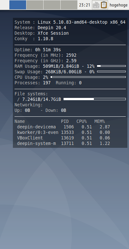129x249 pixels.
Task: Select the frequency value 2.59
Action: click(71, 61)
